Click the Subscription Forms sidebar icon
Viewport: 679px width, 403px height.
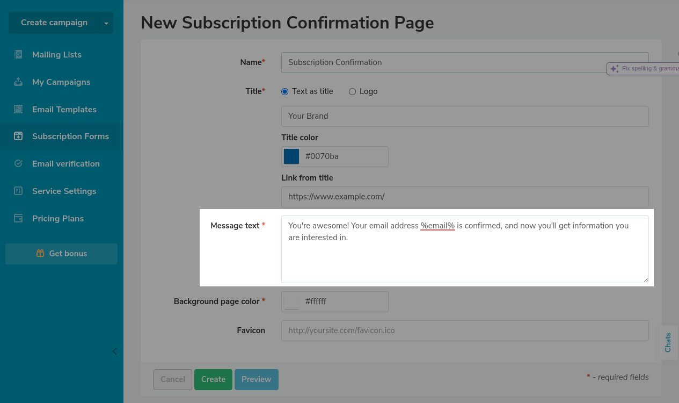tap(18, 136)
